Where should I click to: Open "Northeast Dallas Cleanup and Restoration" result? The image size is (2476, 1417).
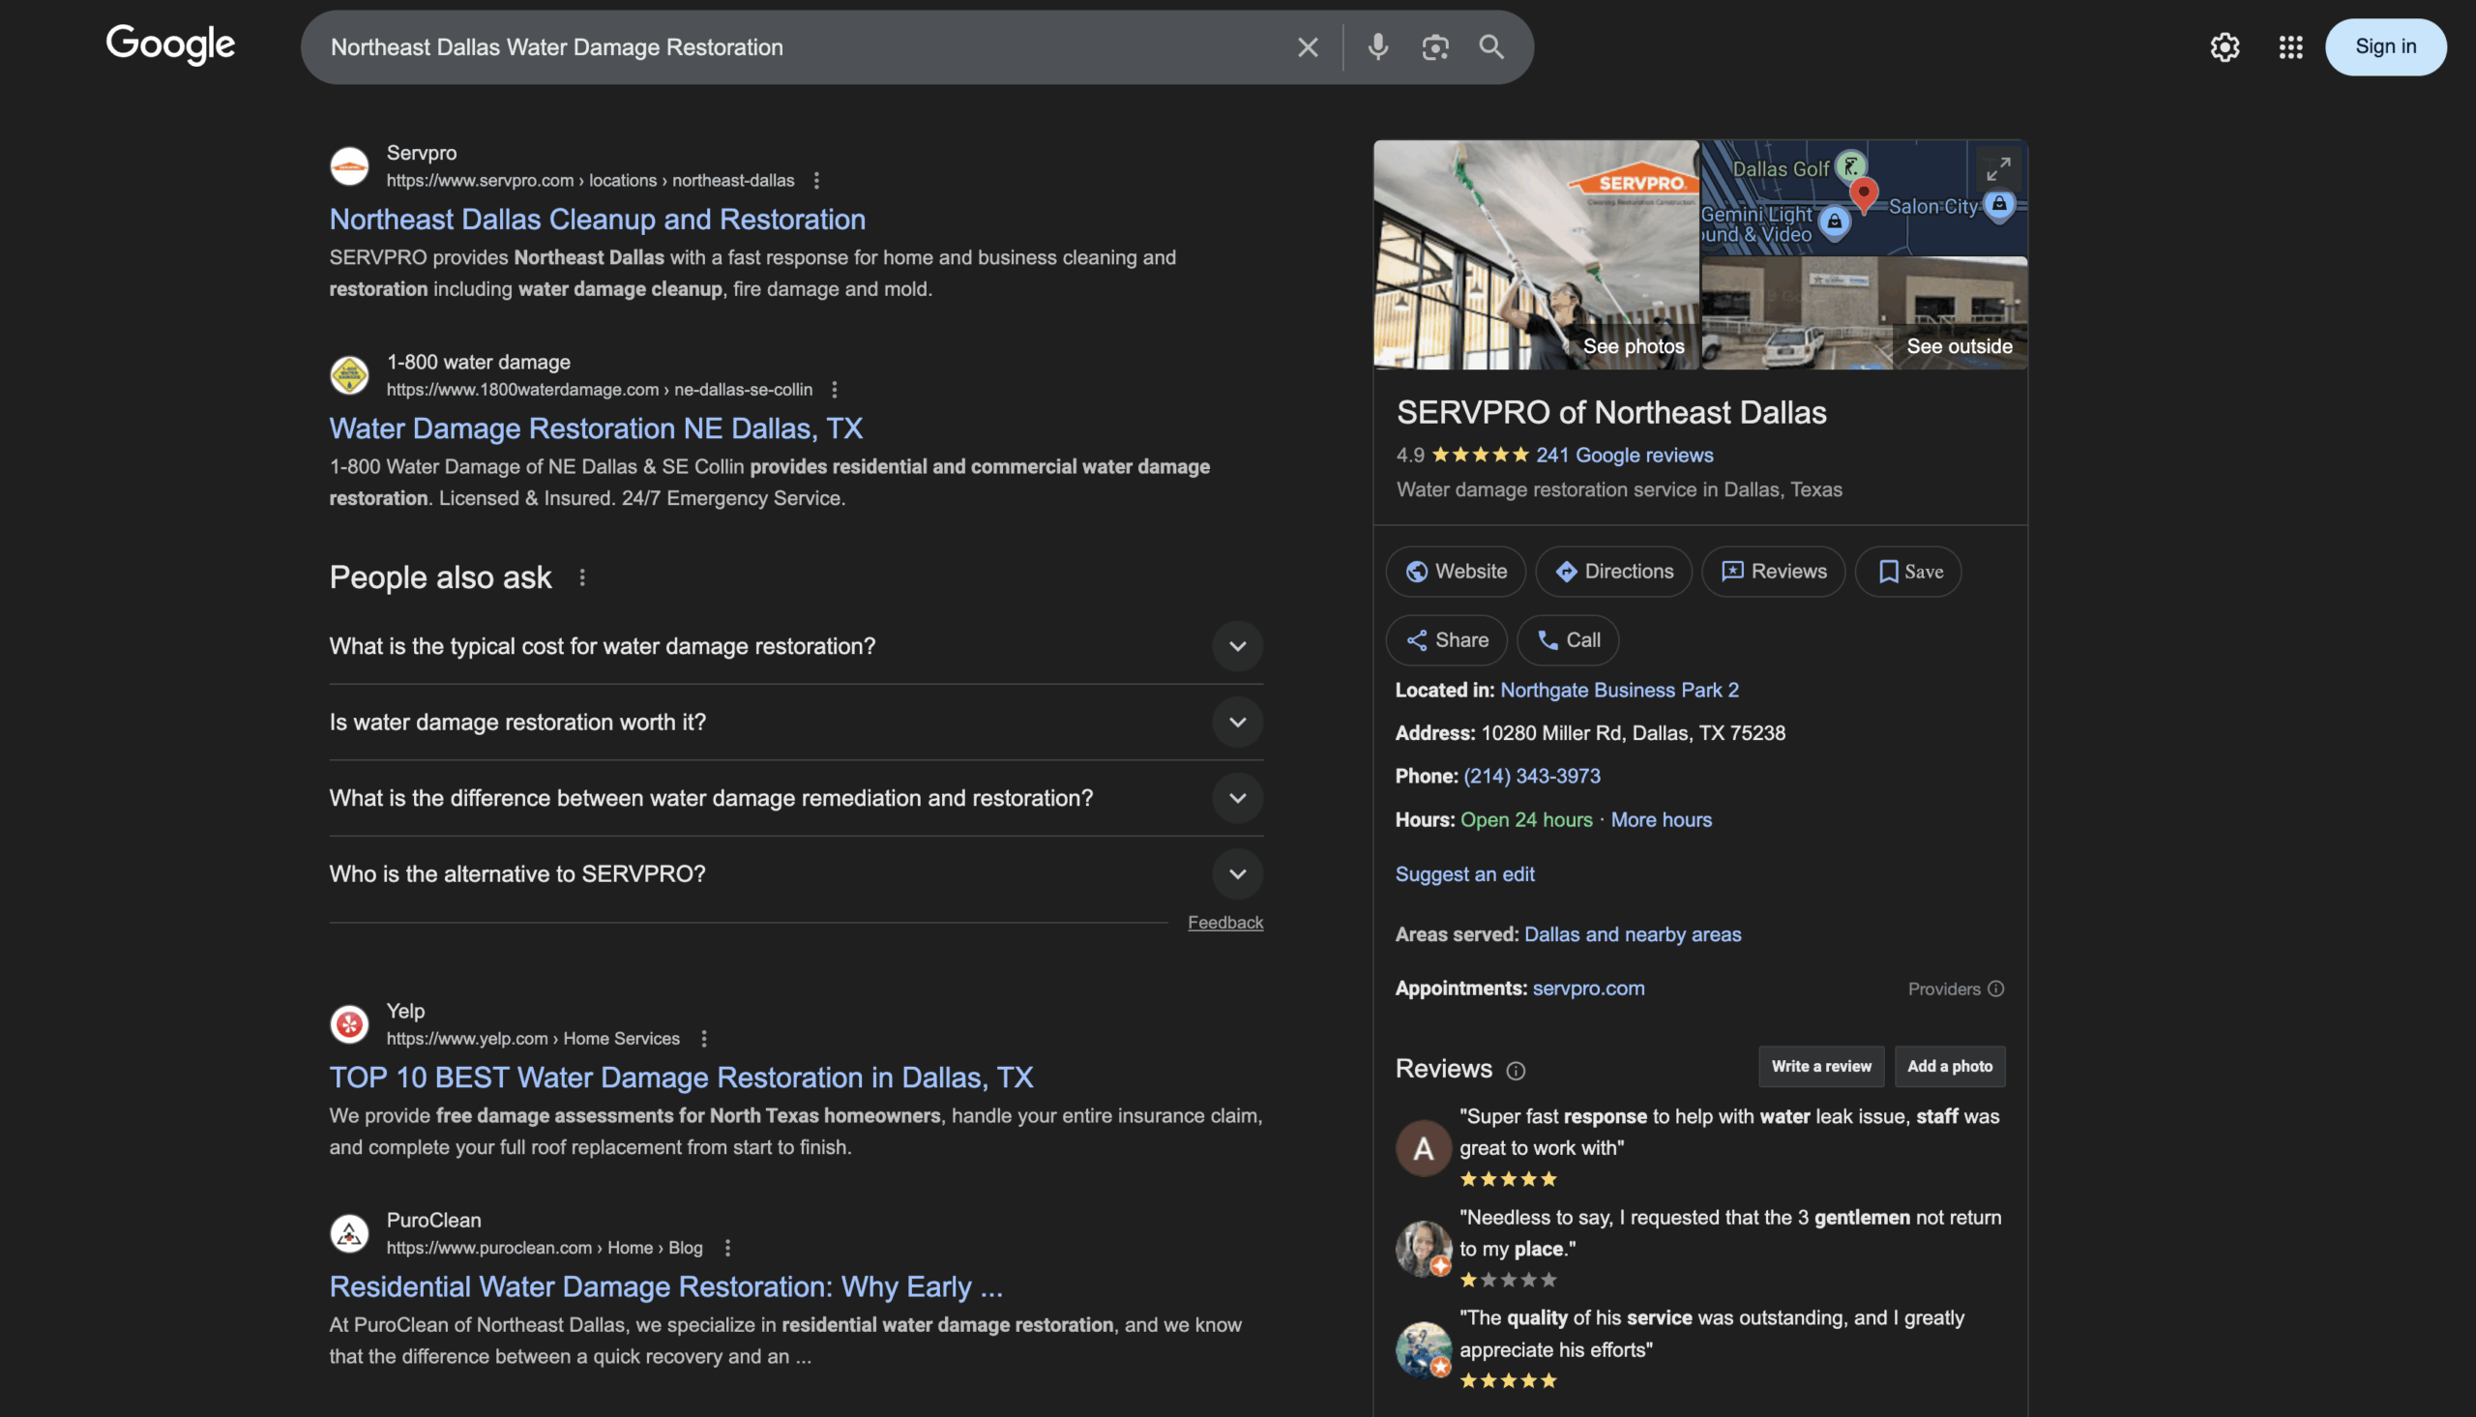(597, 219)
